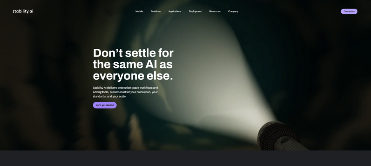Expand the Solutions navigation menu
The height and width of the screenshot is (166, 371).
[x=156, y=12]
